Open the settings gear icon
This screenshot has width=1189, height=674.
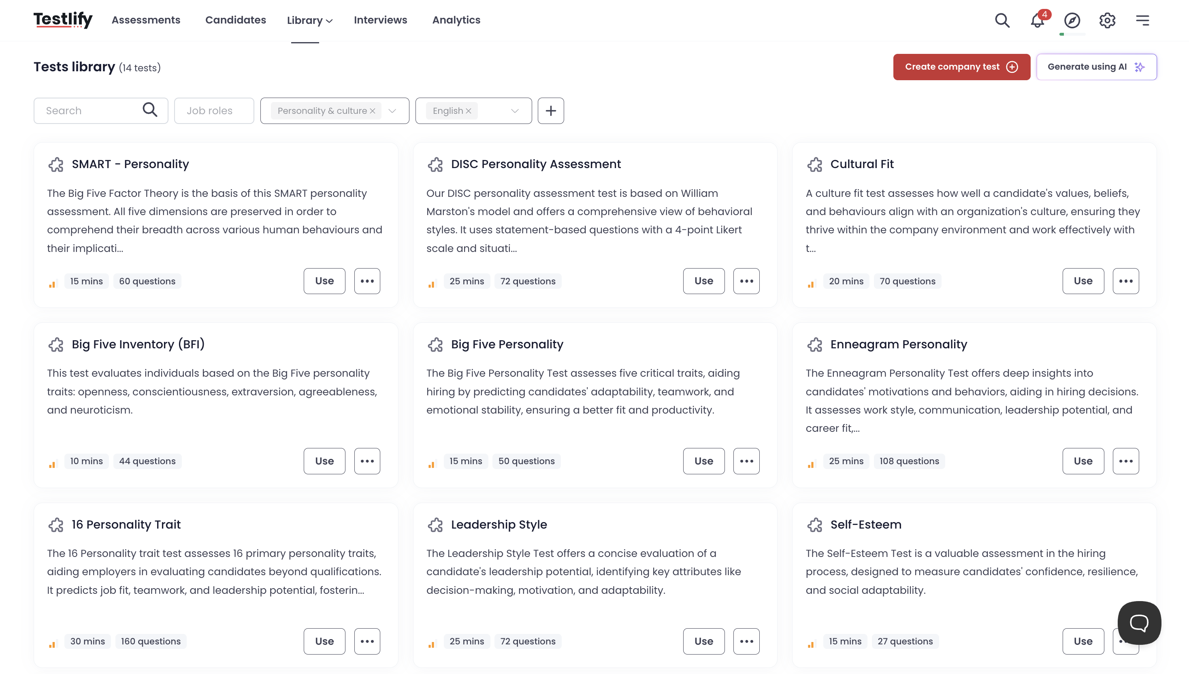(1107, 20)
